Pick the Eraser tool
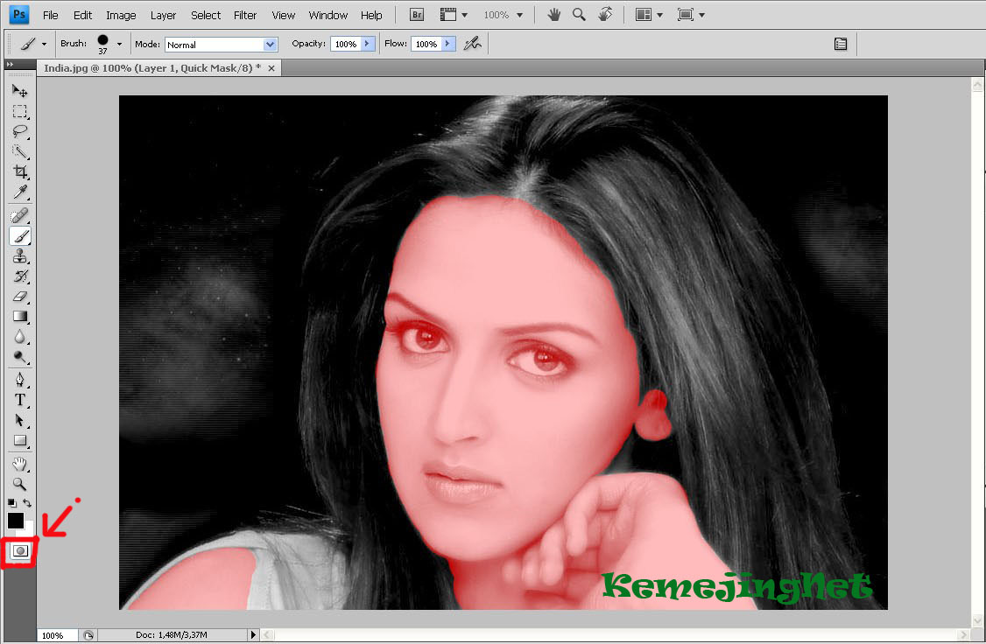 coord(20,297)
